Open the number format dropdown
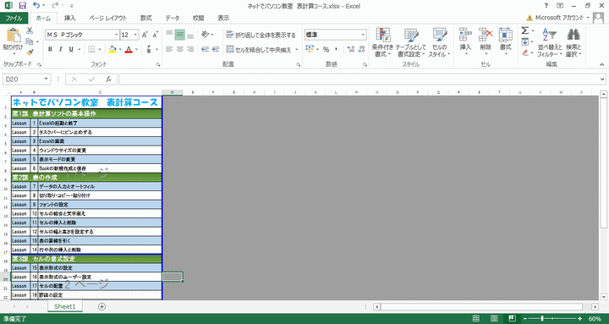 pyautogui.click(x=363, y=35)
